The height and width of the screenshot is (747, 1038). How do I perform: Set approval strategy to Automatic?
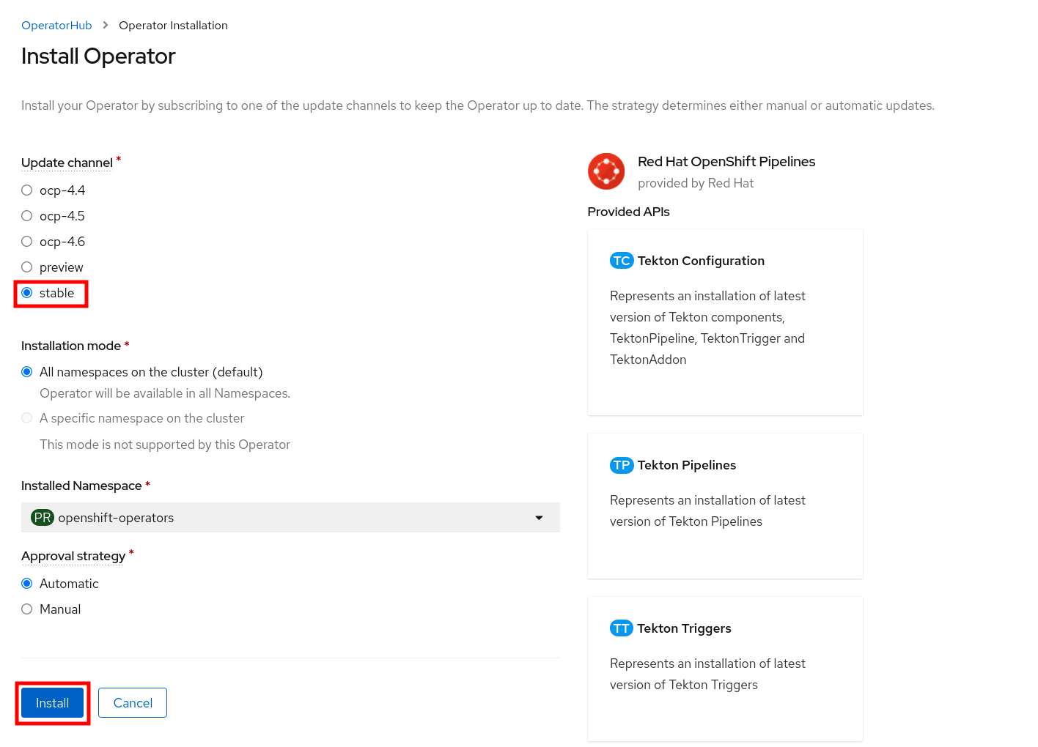coord(27,584)
